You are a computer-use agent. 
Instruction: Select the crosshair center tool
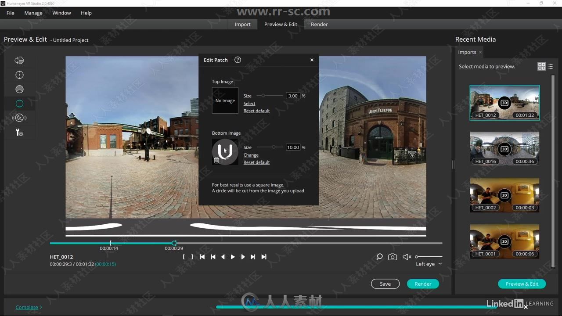[x=19, y=75]
